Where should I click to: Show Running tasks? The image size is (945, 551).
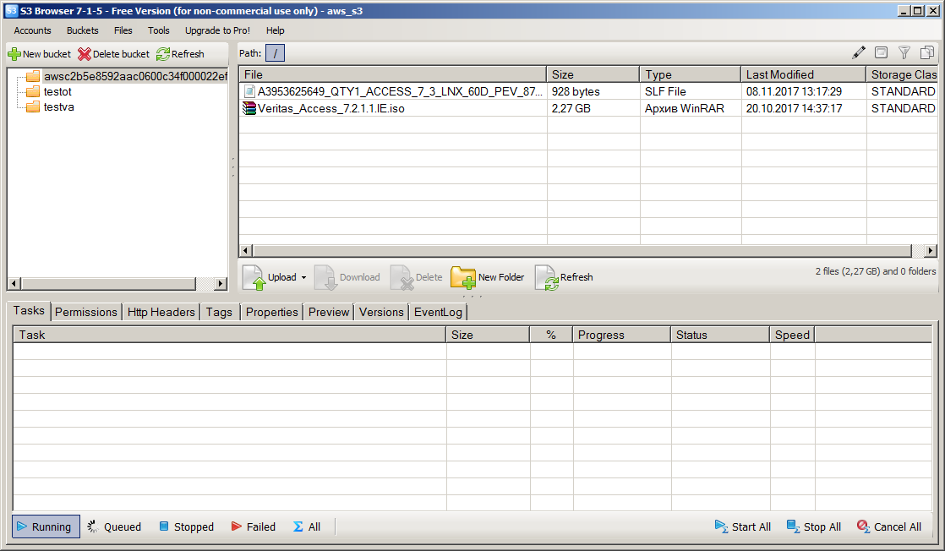point(45,526)
